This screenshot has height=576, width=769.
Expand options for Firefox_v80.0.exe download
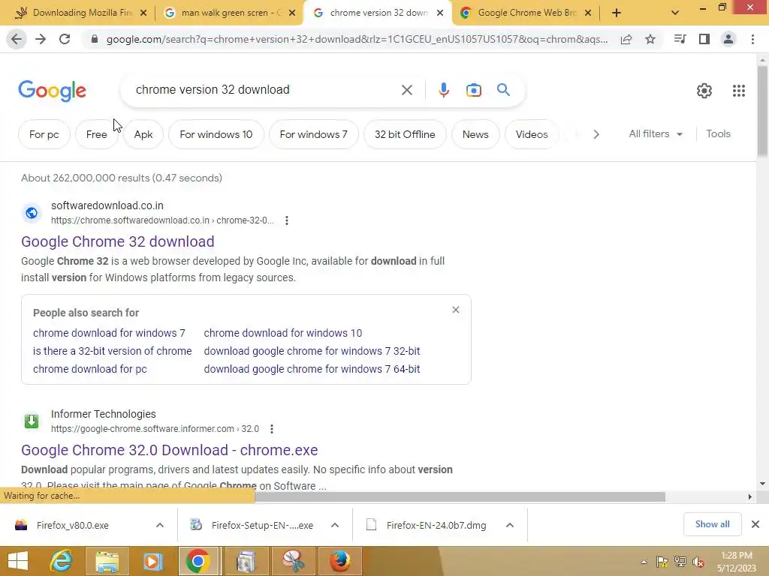[160, 525]
